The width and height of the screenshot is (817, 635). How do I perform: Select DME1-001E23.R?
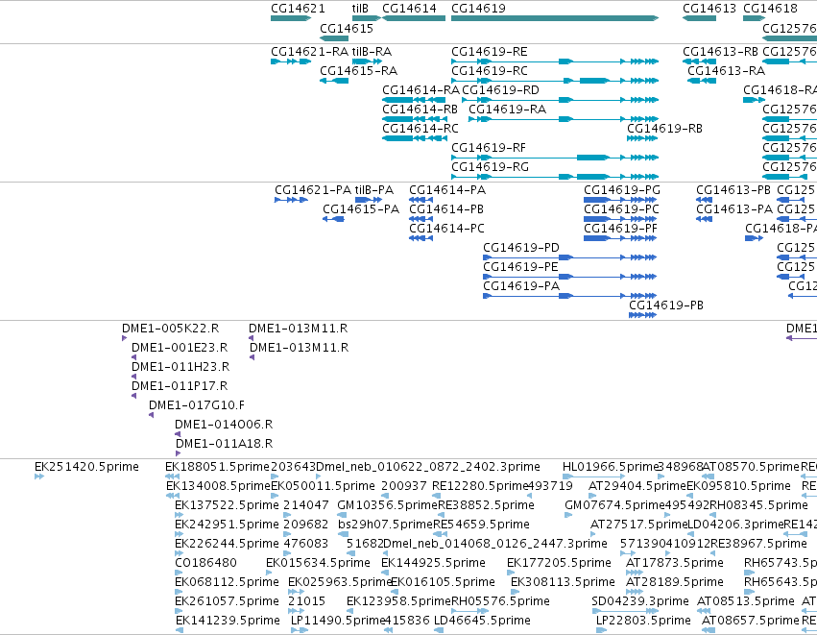(x=133, y=358)
